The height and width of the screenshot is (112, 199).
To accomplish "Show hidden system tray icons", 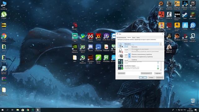I will (x=177, y=110).
